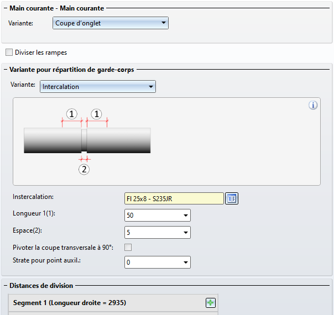Collapse Variante pour répartition de garde-corps section
The height and width of the screenshot is (315, 334).
tap(6, 70)
